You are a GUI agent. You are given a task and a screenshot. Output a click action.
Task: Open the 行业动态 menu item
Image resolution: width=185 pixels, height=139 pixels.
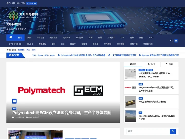click(40, 38)
